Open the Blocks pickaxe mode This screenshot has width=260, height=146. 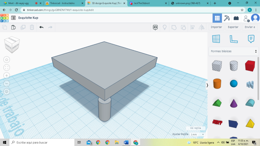tap(226, 18)
